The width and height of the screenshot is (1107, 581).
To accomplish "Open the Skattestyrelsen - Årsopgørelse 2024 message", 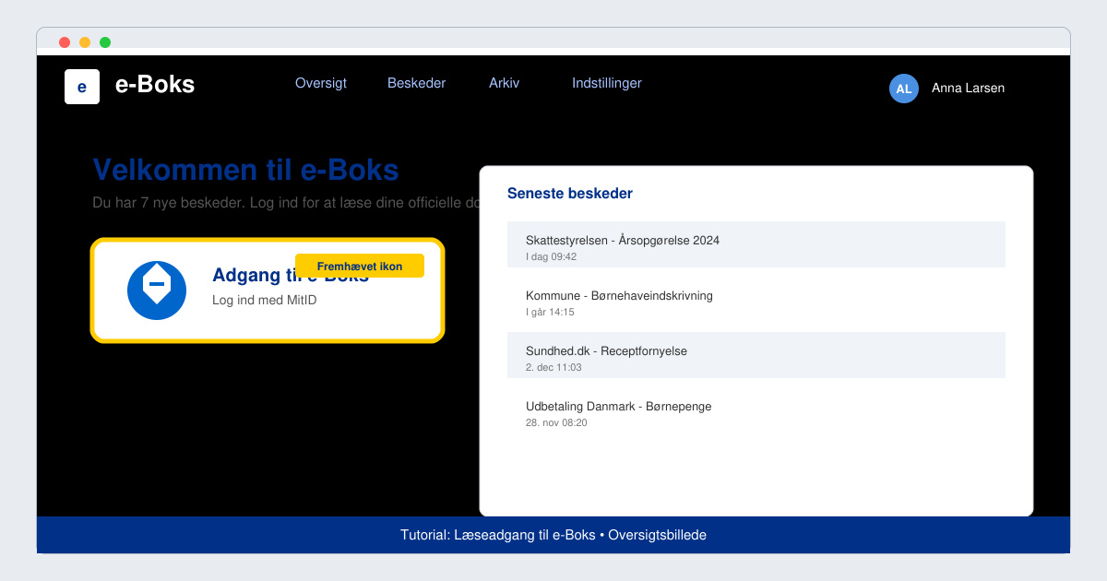I will (756, 244).
